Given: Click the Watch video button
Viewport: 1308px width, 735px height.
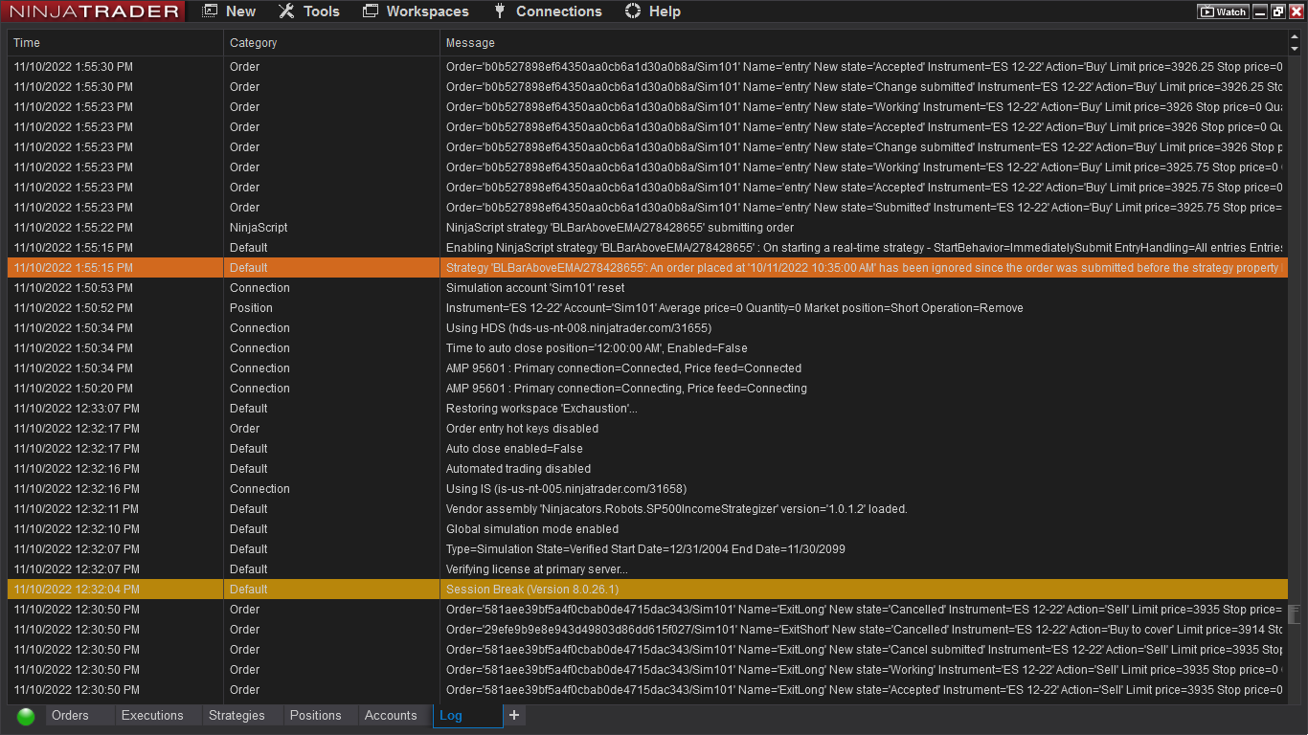Looking at the screenshot, I should click(x=1223, y=11).
